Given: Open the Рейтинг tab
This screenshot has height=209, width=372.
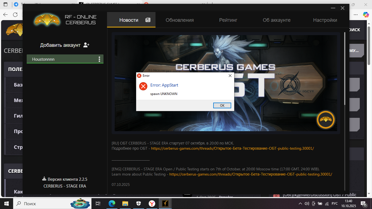Looking at the screenshot, I should click(x=228, y=20).
